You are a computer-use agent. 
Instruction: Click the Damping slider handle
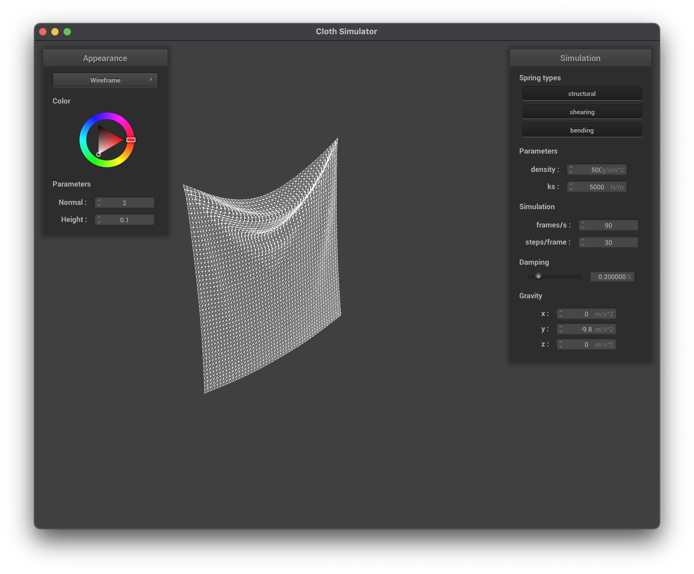pyautogui.click(x=538, y=276)
